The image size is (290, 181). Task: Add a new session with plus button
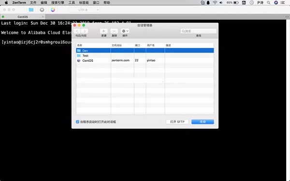(x=104, y=31)
